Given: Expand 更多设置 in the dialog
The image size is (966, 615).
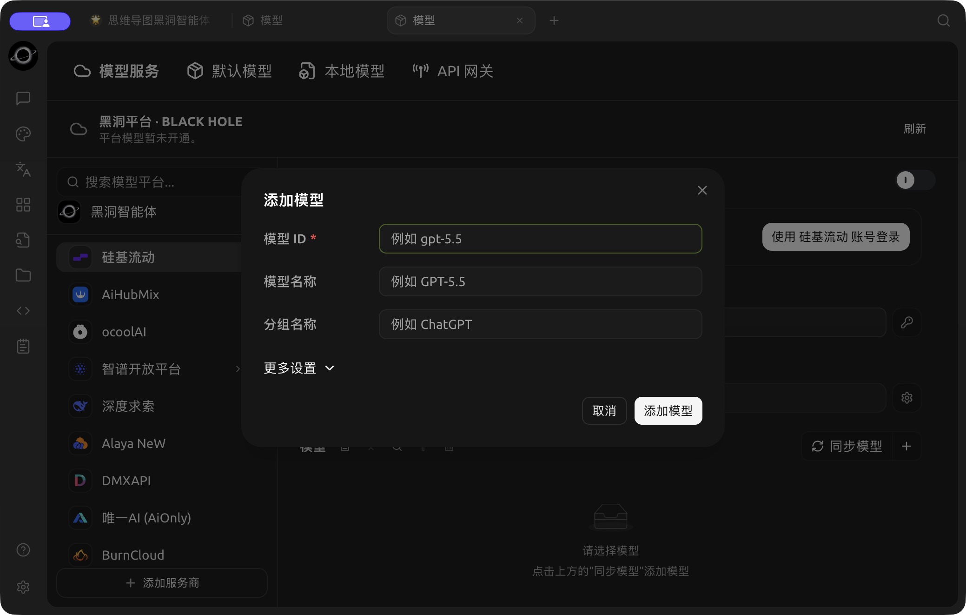Looking at the screenshot, I should pyautogui.click(x=299, y=368).
